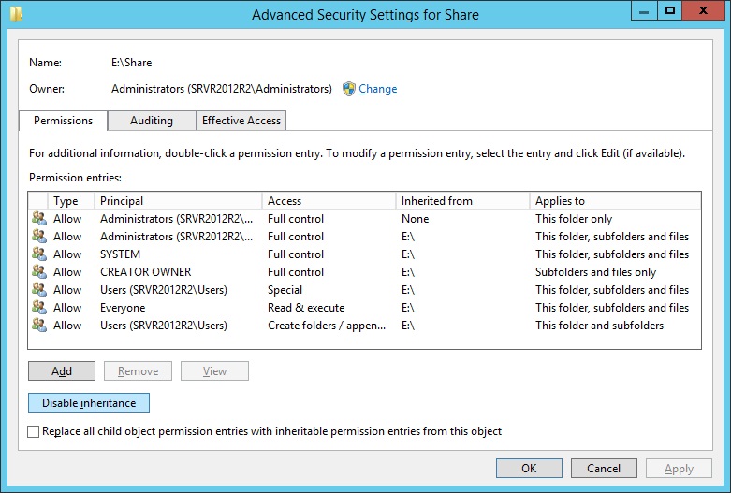This screenshot has height=493, width=731.
Task: Confirm with the OK button
Action: (529, 468)
